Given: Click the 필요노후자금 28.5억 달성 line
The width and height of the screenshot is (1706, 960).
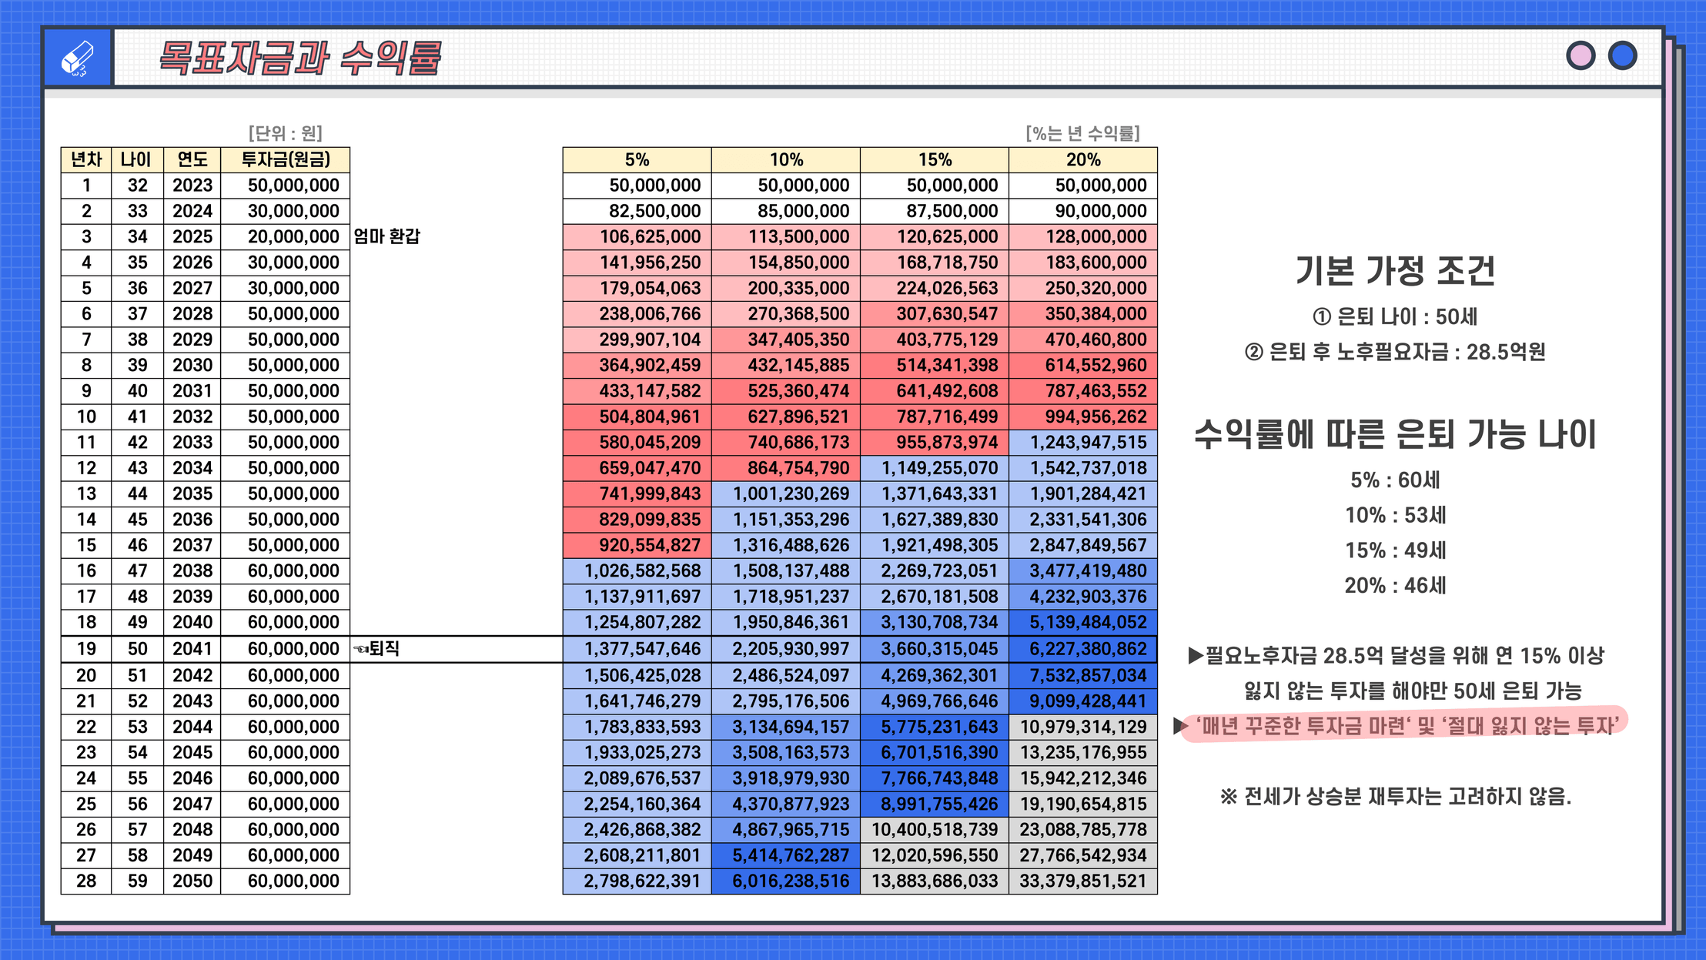Looking at the screenshot, I should (x=1396, y=656).
